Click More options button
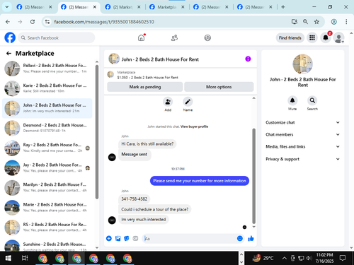Screen dimensions: 354x265 pyautogui.click(x=219, y=87)
